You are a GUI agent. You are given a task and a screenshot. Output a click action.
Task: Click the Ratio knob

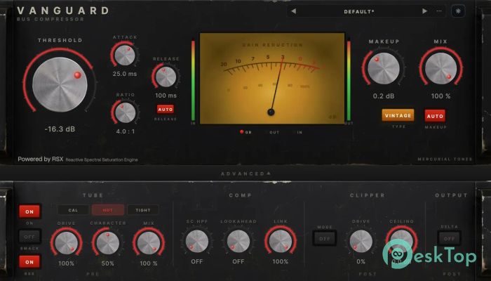(x=126, y=112)
